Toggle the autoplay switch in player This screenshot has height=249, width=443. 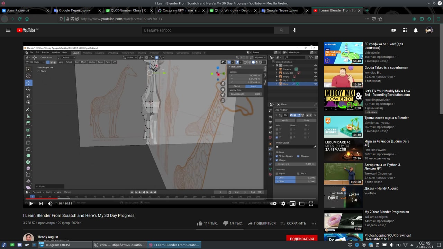click(x=273, y=204)
